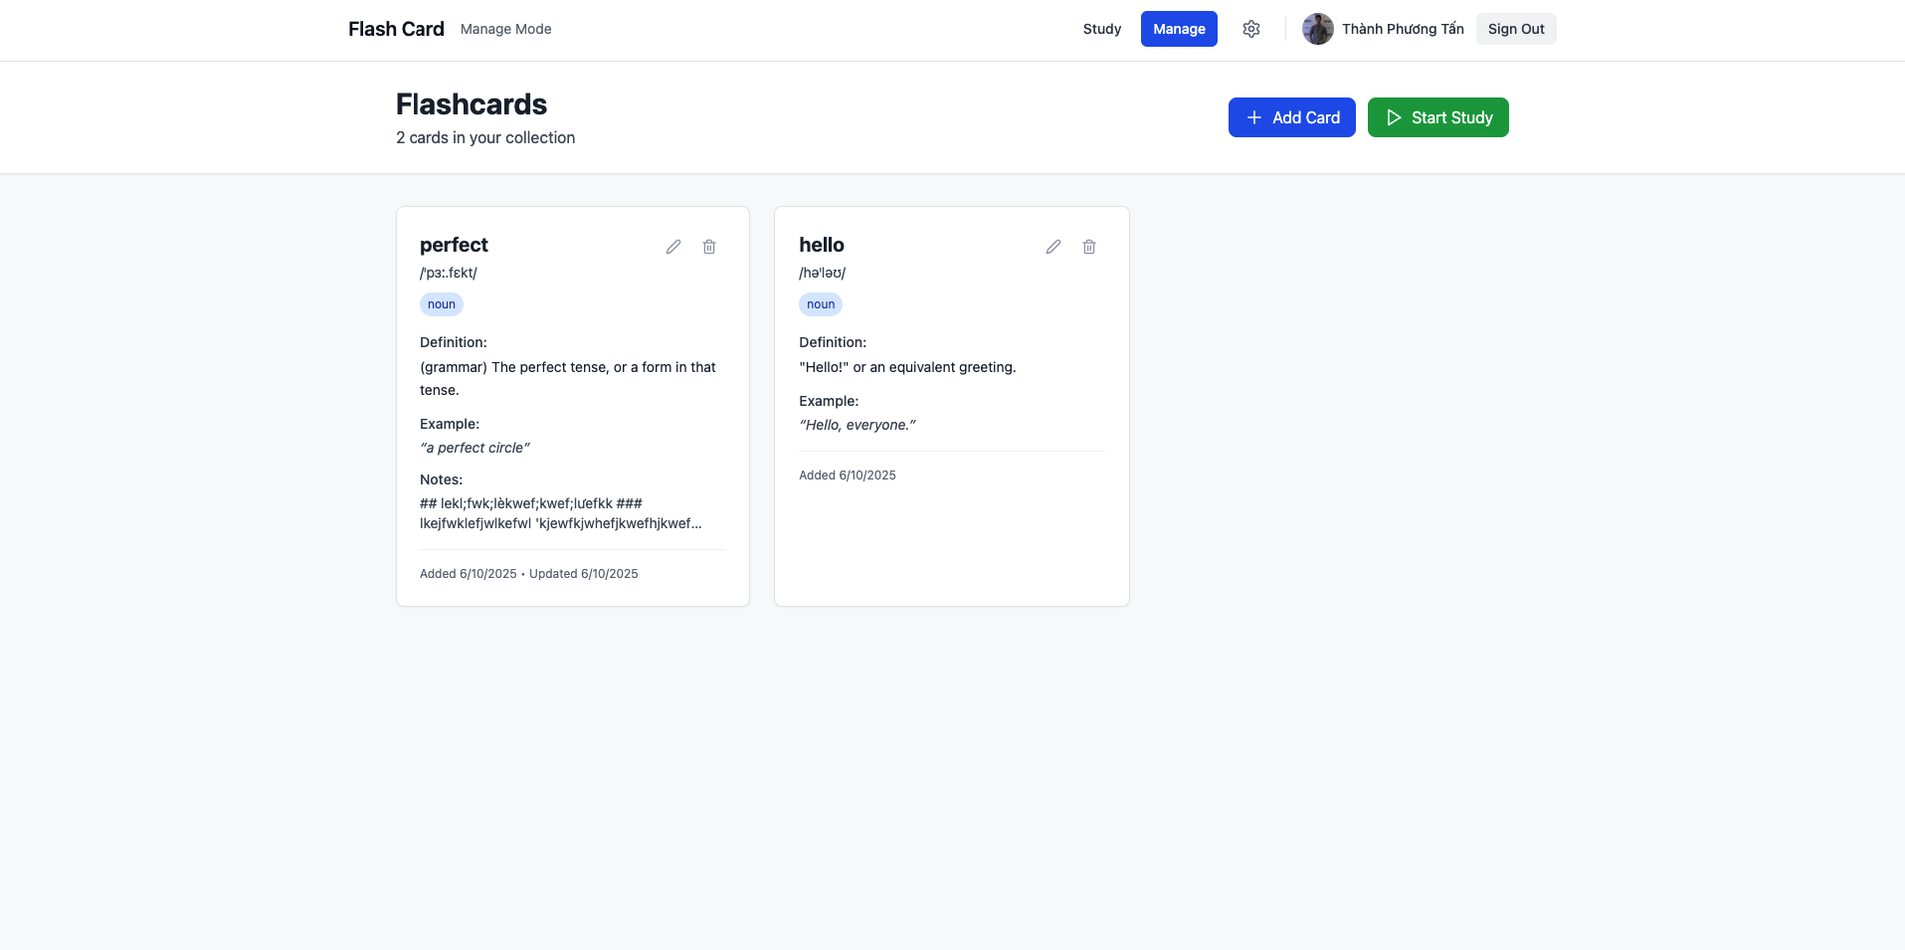Viewport: 1905px width, 950px height.
Task: Click the Flash Card logo title
Action: [x=396, y=29]
